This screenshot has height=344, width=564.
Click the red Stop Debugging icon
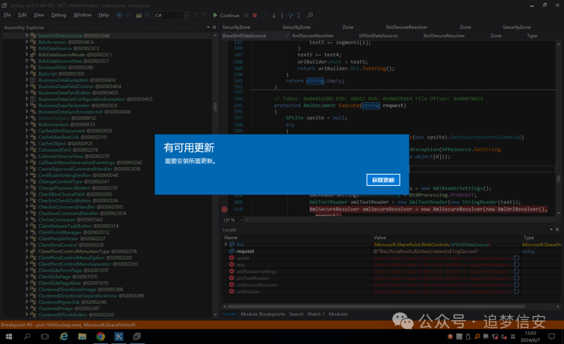[x=255, y=15]
